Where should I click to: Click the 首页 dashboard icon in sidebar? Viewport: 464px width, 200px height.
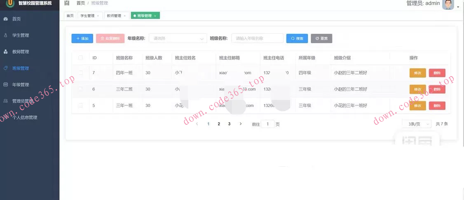pos(5,19)
